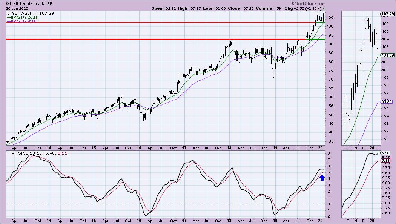Click the EMA(17) 101.89 legend entry
The image size is (396, 224).
pyautogui.click(x=24, y=18)
